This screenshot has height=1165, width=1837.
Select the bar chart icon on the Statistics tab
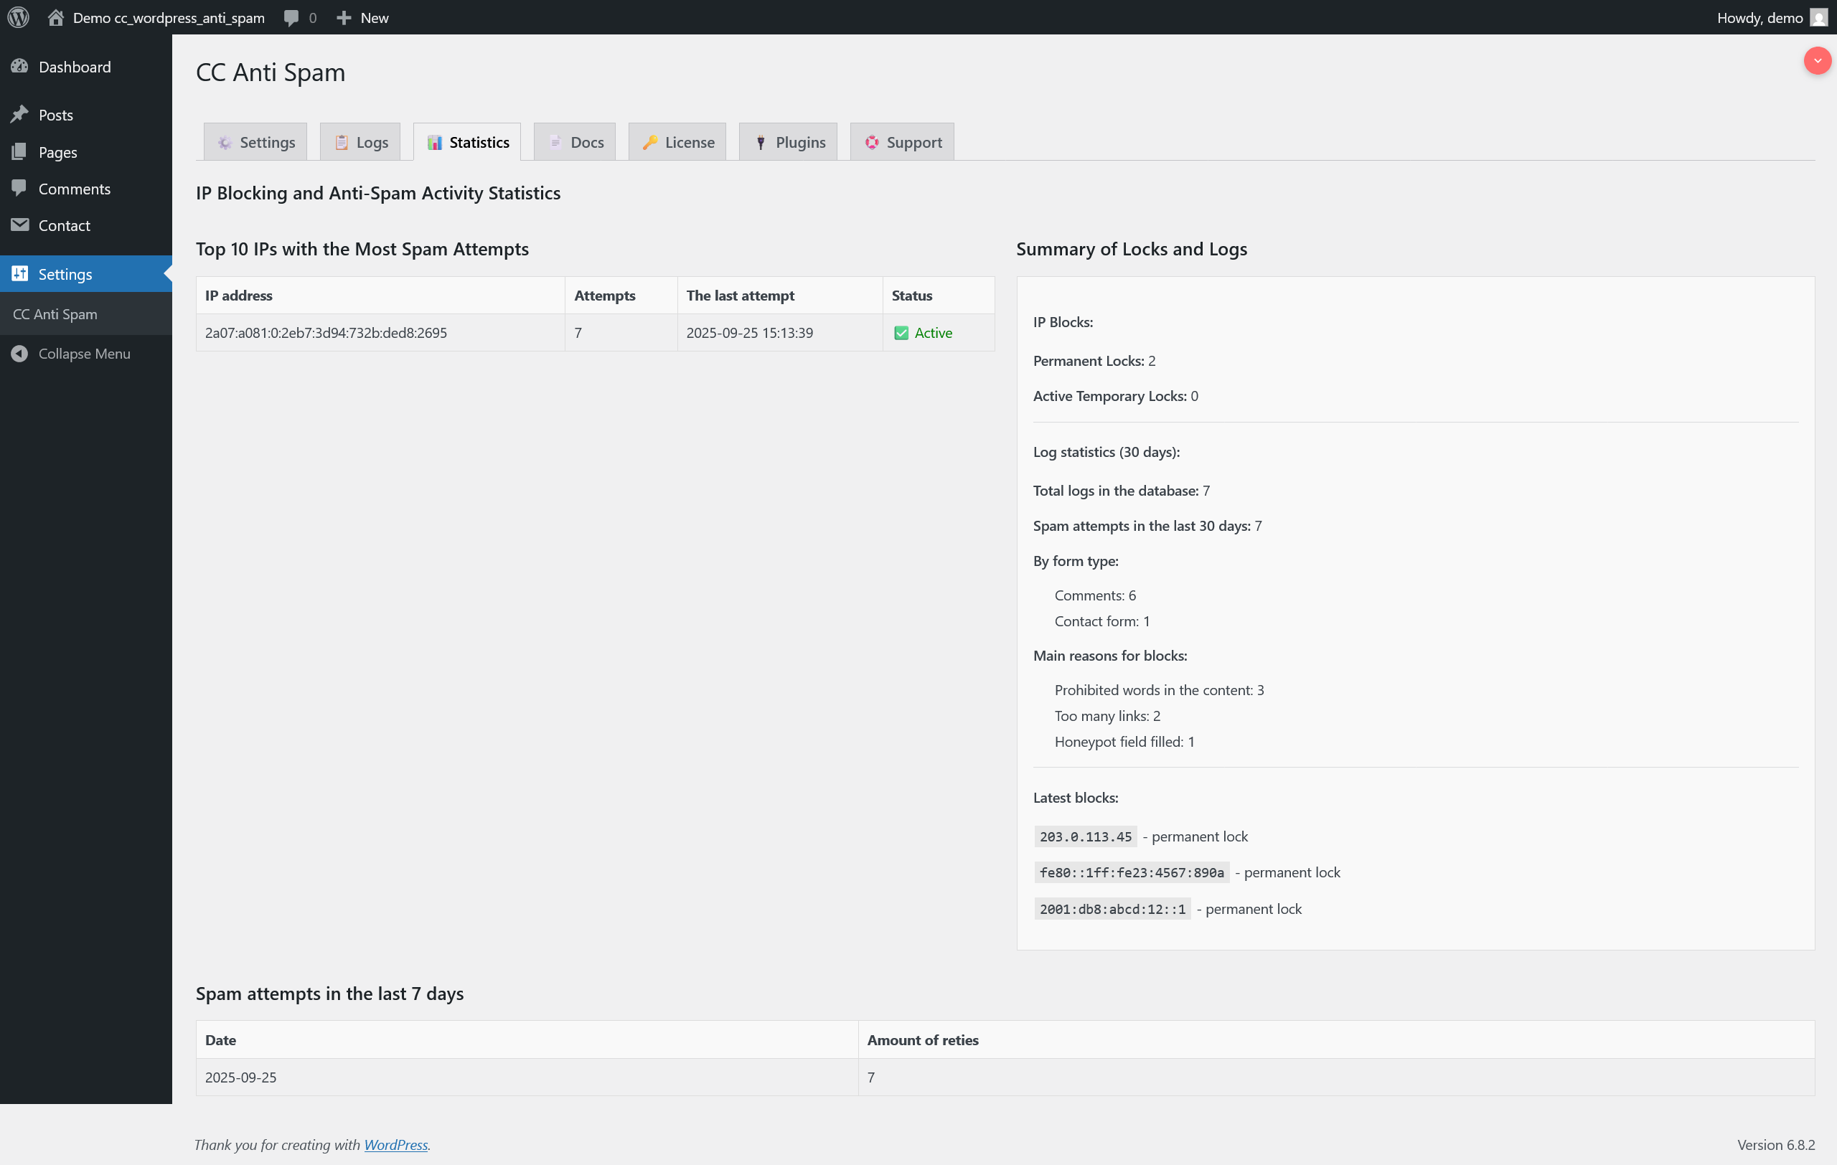tap(436, 142)
